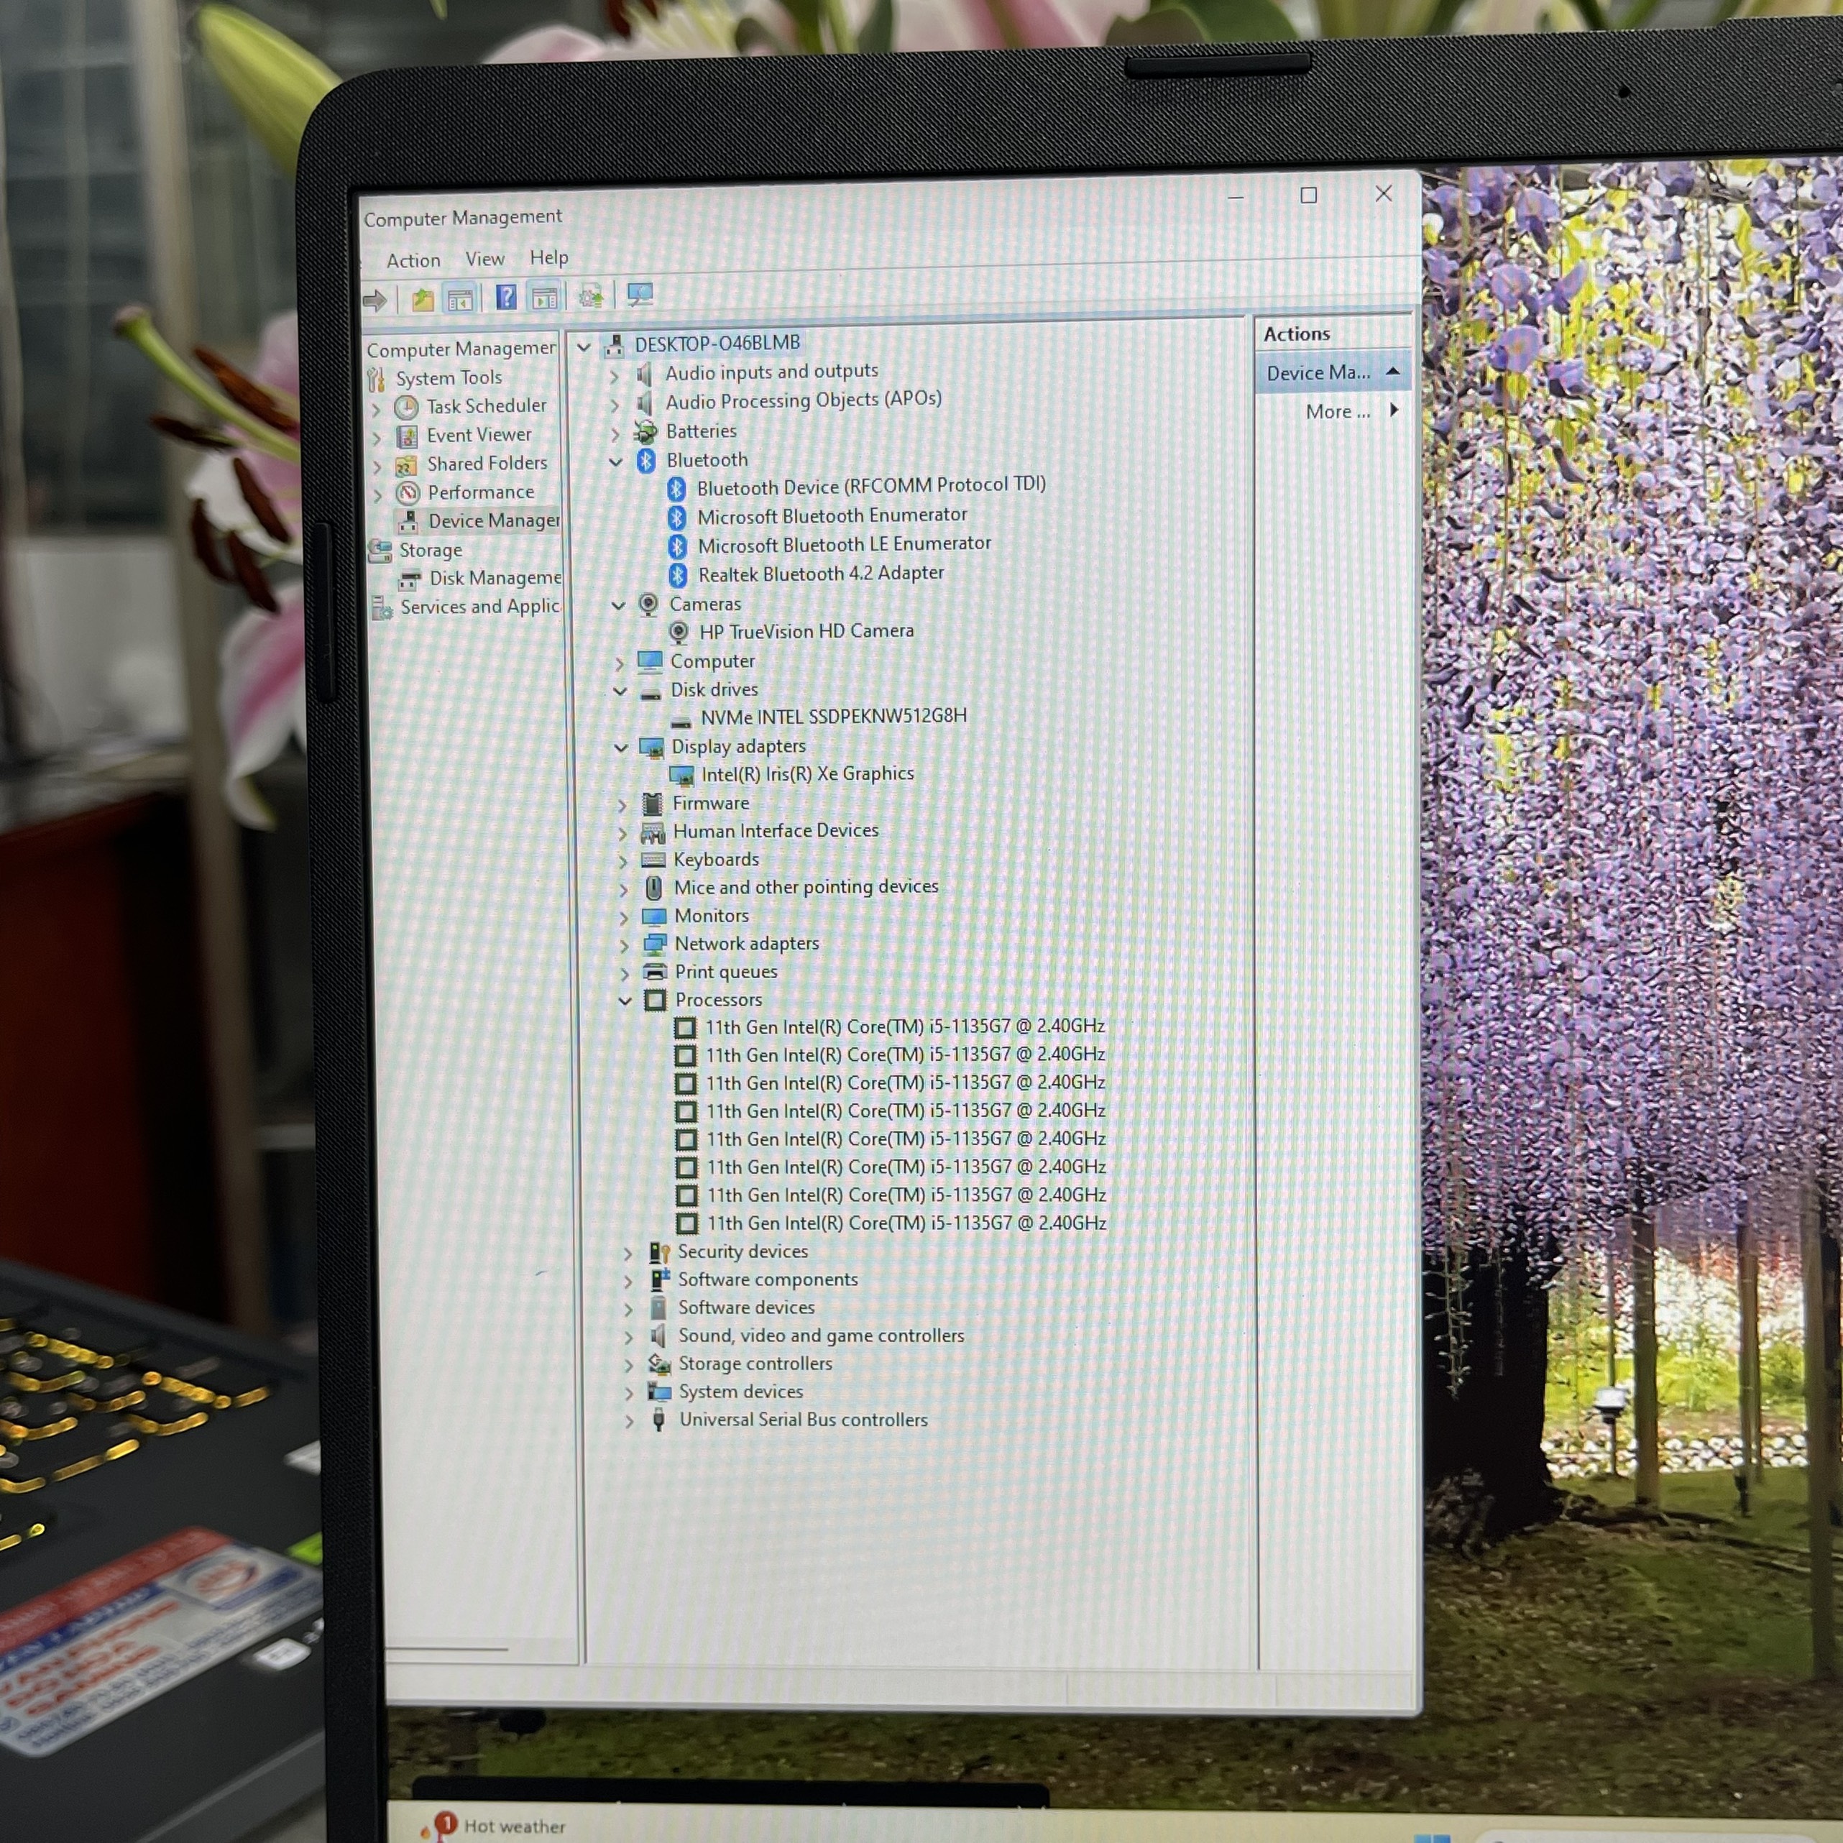Select System Tools in left tree
The image size is (1843, 1843).
pos(449,379)
